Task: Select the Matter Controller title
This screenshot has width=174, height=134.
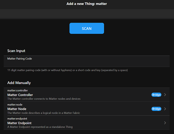Action: coord(20,95)
